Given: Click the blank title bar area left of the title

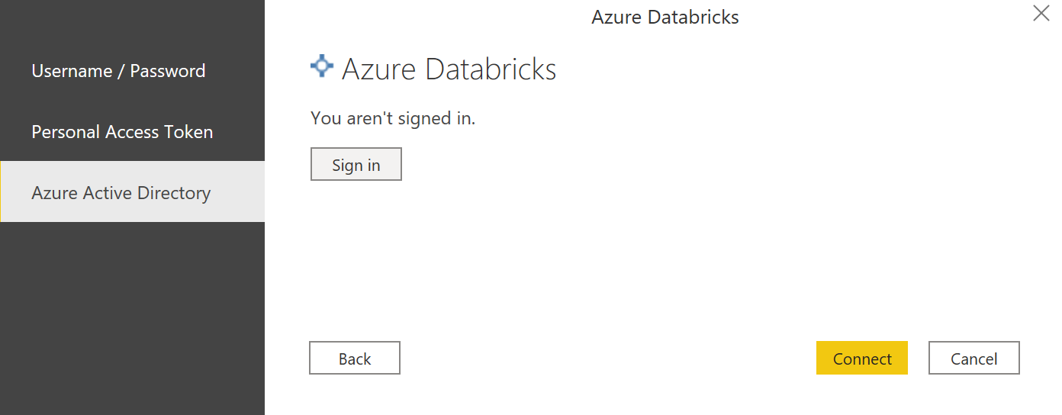Looking at the screenshot, I should point(427,17).
